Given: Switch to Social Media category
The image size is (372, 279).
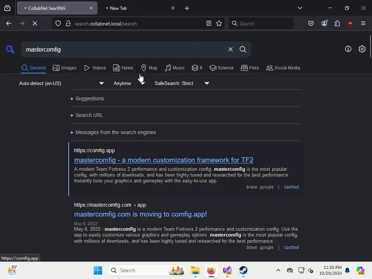Looking at the screenshot, I should [x=283, y=68].
